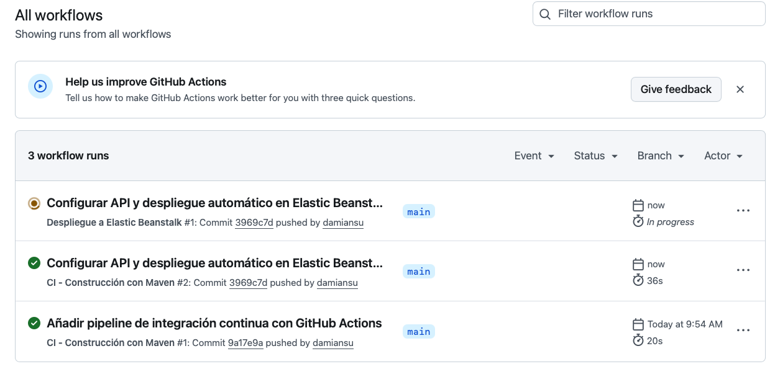Click the green success checkmark for CI run #1
The image size is (775, 382).
pos(34,324)
